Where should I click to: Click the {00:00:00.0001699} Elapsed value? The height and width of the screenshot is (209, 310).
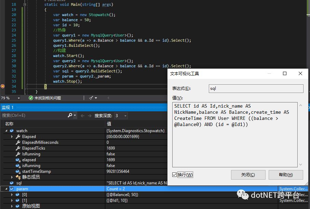click(x=123, y=137)
